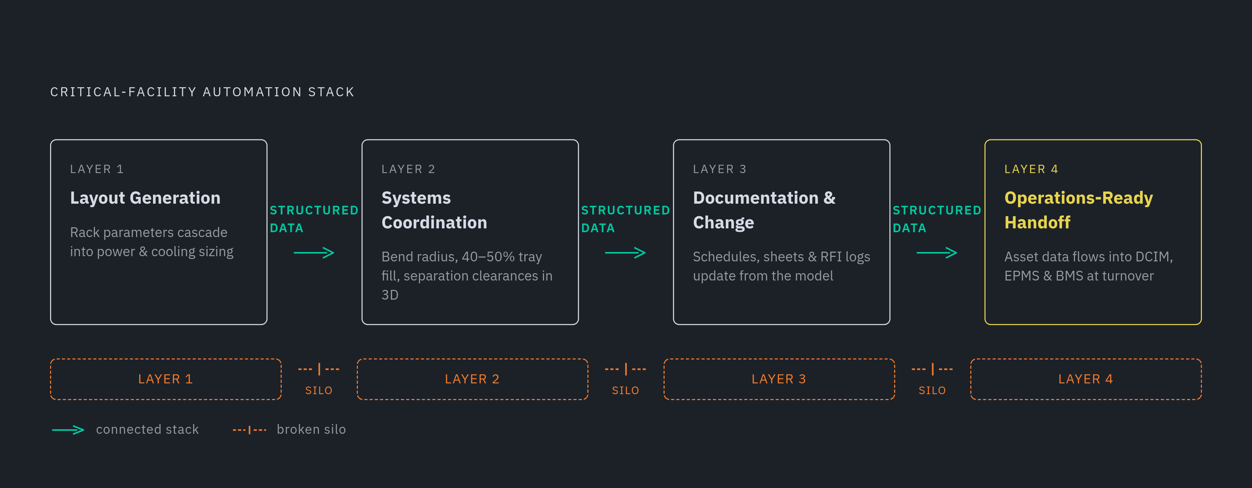Click the "Bend radius, 40–50% tray fill" description
The image size is (1252, 488).
coord(467,275)
